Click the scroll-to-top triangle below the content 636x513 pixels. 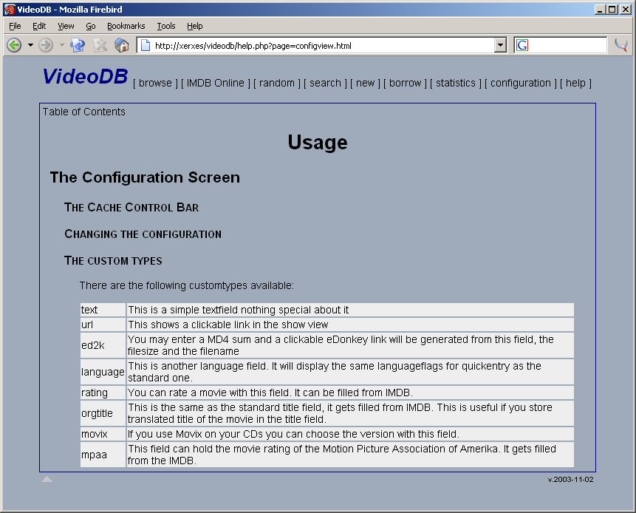pyautogui.click(x=47, y=480)
